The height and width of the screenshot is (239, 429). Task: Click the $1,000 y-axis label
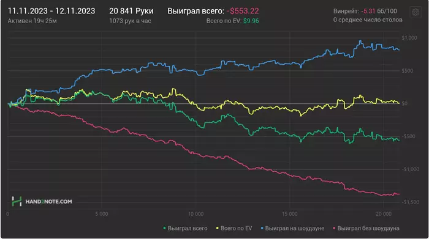click(x=409, y=38)
